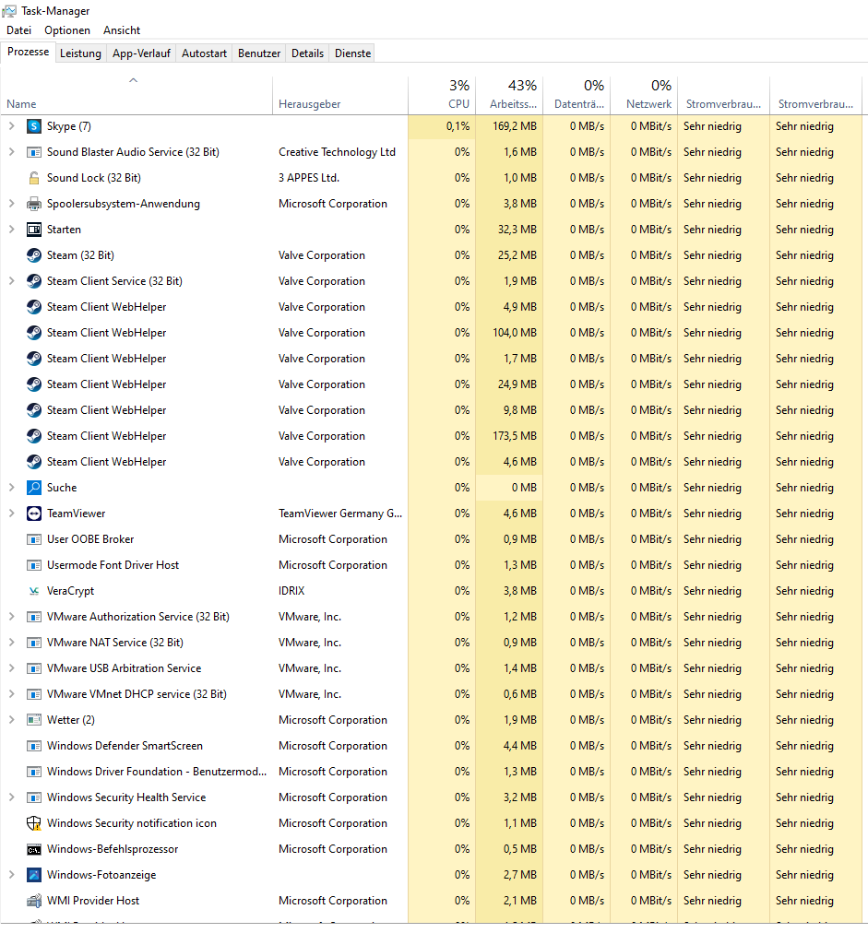
Task: Sort by the Datenträger column header
Action: [x=577, y=96]
